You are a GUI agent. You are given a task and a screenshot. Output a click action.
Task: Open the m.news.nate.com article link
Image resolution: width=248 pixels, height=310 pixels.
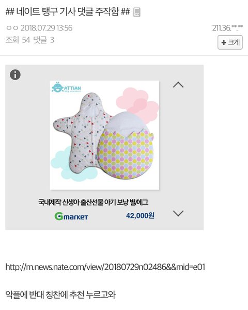pyautogui.click(x=105, y=267)
